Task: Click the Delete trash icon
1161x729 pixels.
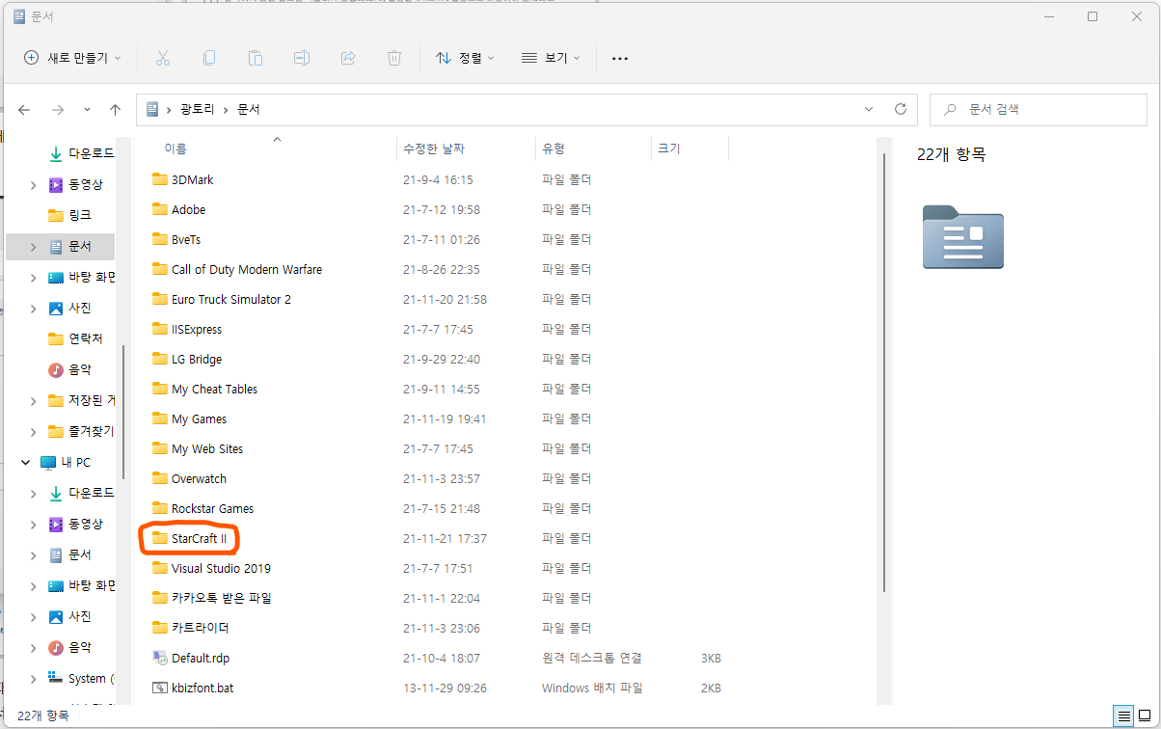Action: [x=394, y=58]
